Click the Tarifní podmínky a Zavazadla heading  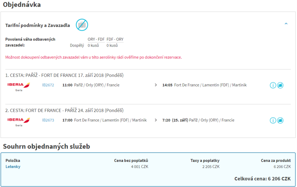[38, 25]
